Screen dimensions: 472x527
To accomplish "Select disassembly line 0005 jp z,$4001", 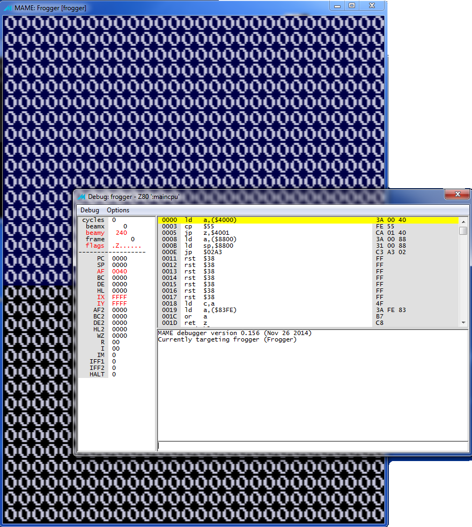I will (x=308, y=233).
